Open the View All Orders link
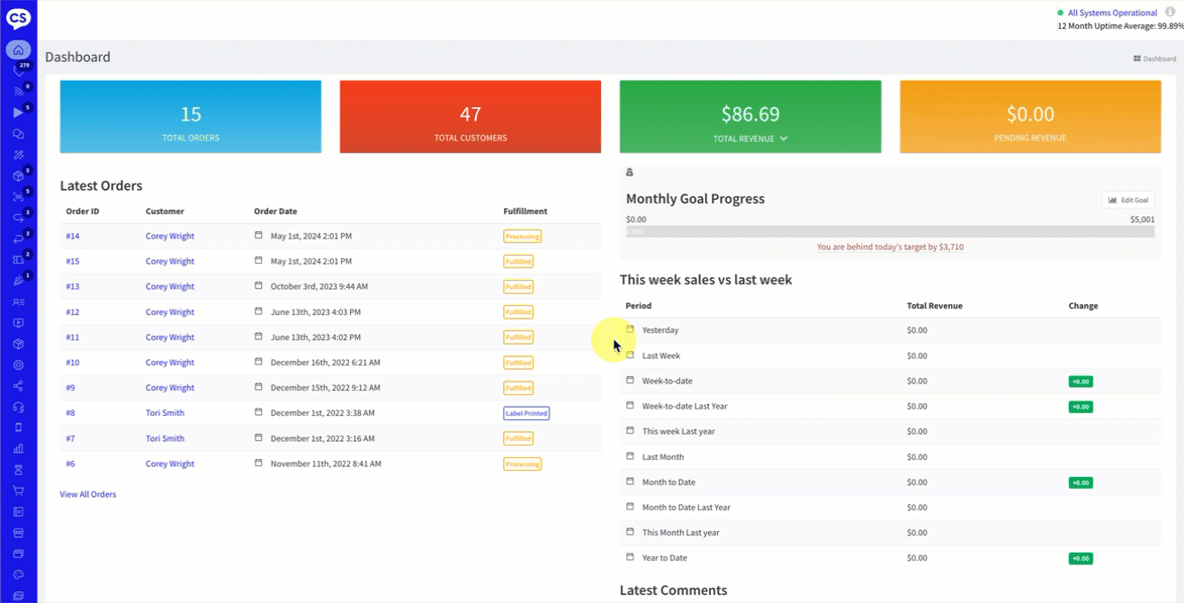 click(88, 494)
